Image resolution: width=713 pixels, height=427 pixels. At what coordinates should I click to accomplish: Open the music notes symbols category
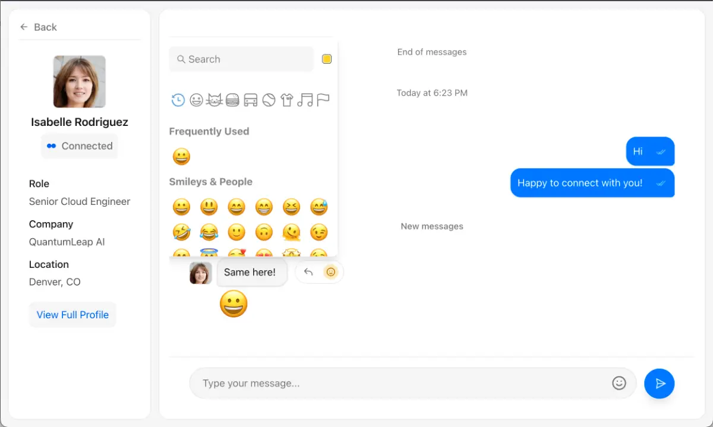(x=305, y=100)
